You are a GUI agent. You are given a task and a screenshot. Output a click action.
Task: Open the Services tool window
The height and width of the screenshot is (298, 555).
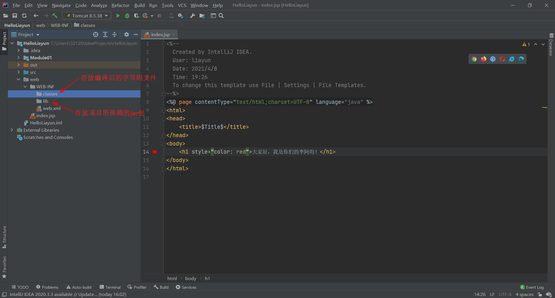186,287
